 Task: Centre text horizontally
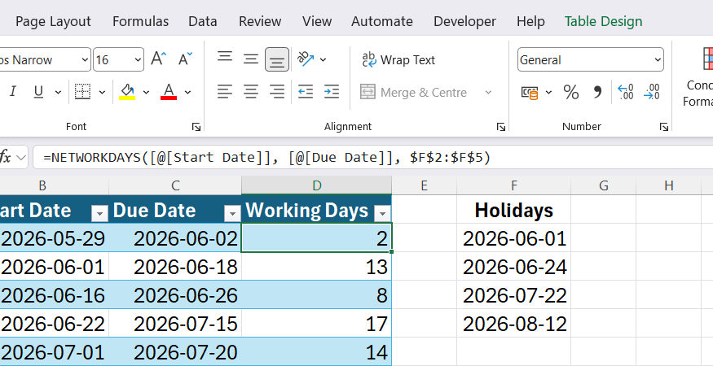pyautogui.click(x=251, y=92)
